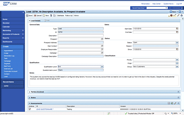Click Notes block icon at right
Screen dimensions: 184x115
(x=178, y=98)
